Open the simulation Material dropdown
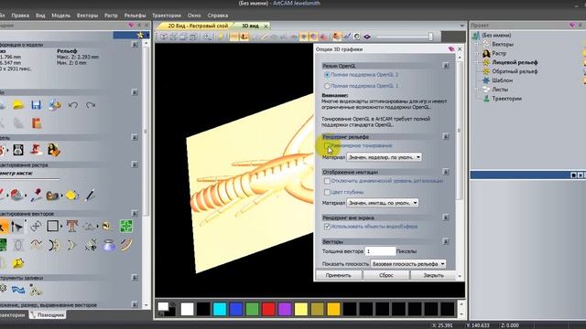The image size is (586, 329). [383, 203]
